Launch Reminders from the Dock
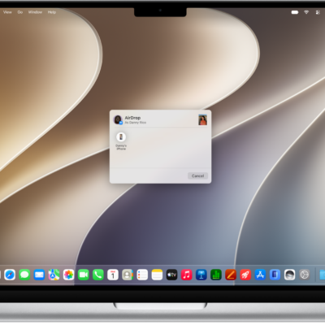Viewport: 325px width, 325px height. tap(142, 275)
